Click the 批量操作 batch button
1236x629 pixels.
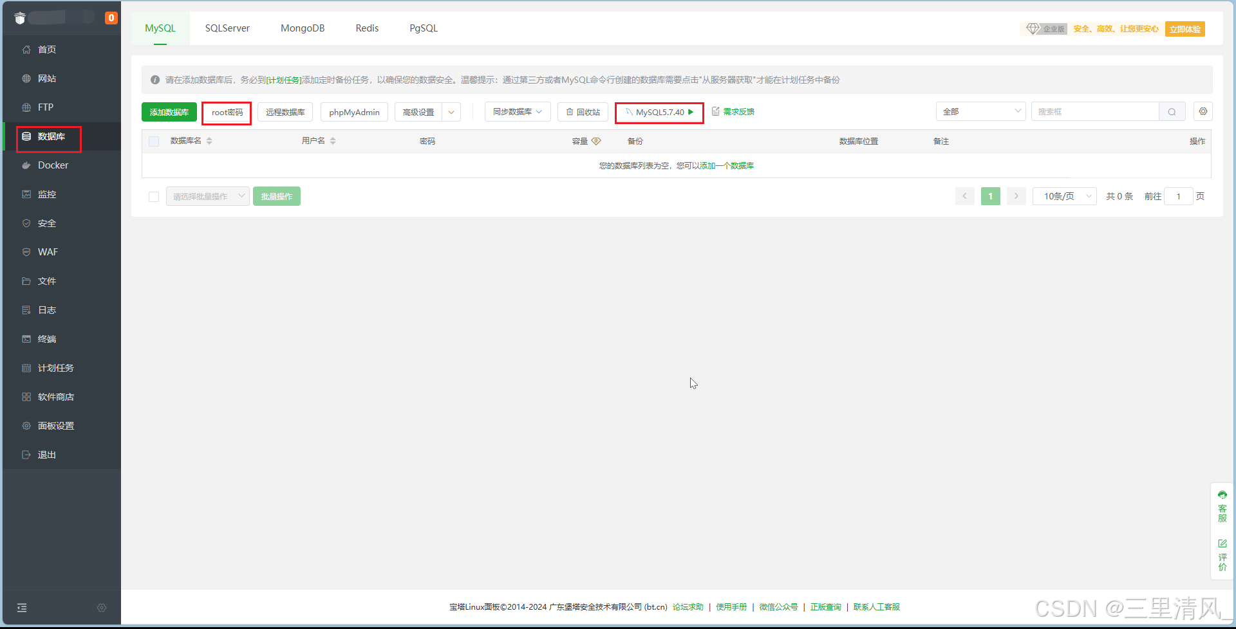pyautogui.click(x=277, y=196)
